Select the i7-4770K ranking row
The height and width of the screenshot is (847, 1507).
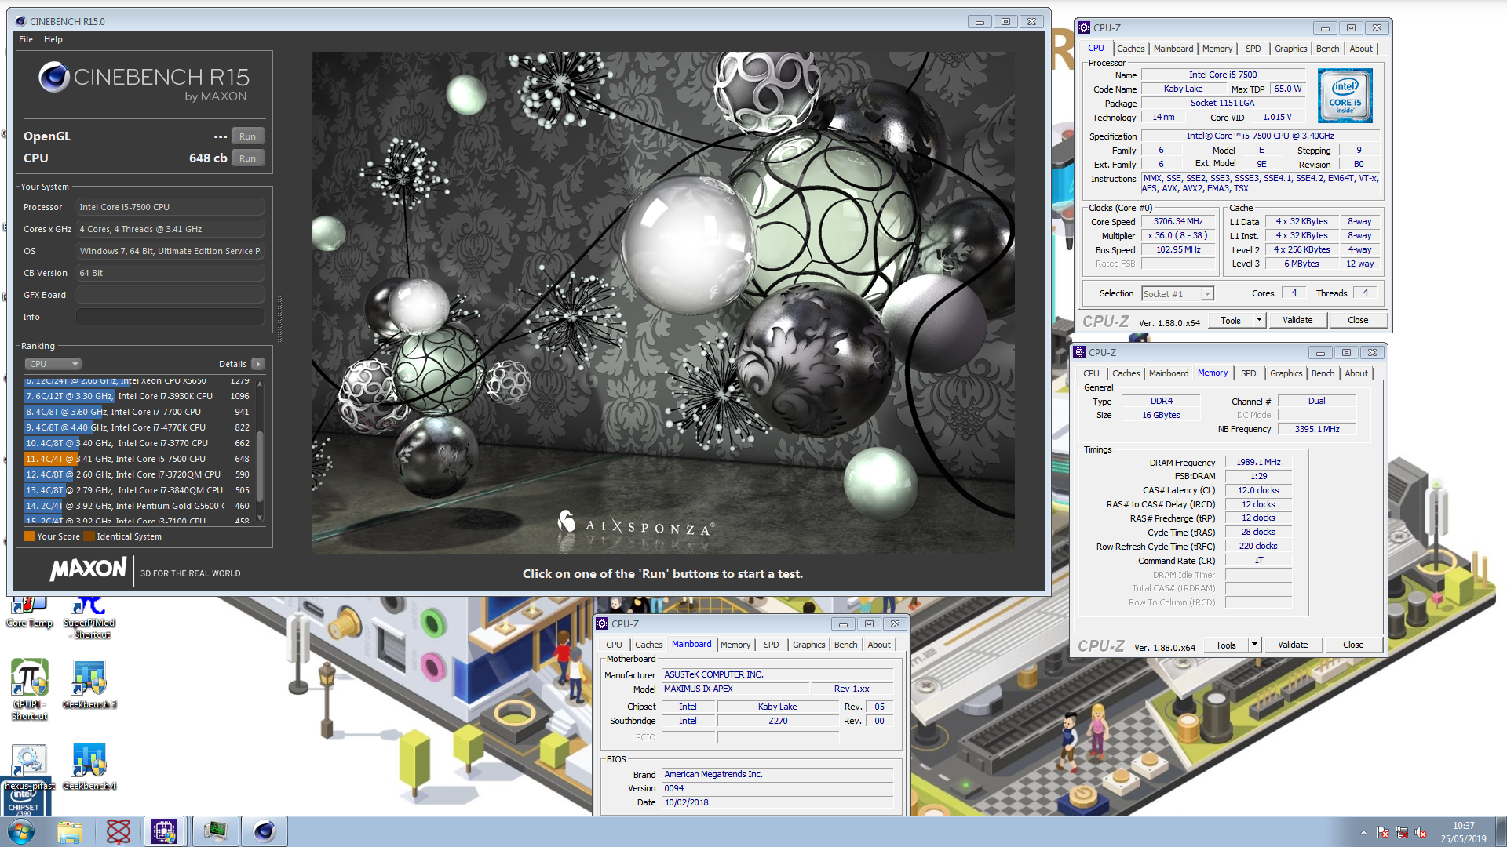(x=138, y=427)
